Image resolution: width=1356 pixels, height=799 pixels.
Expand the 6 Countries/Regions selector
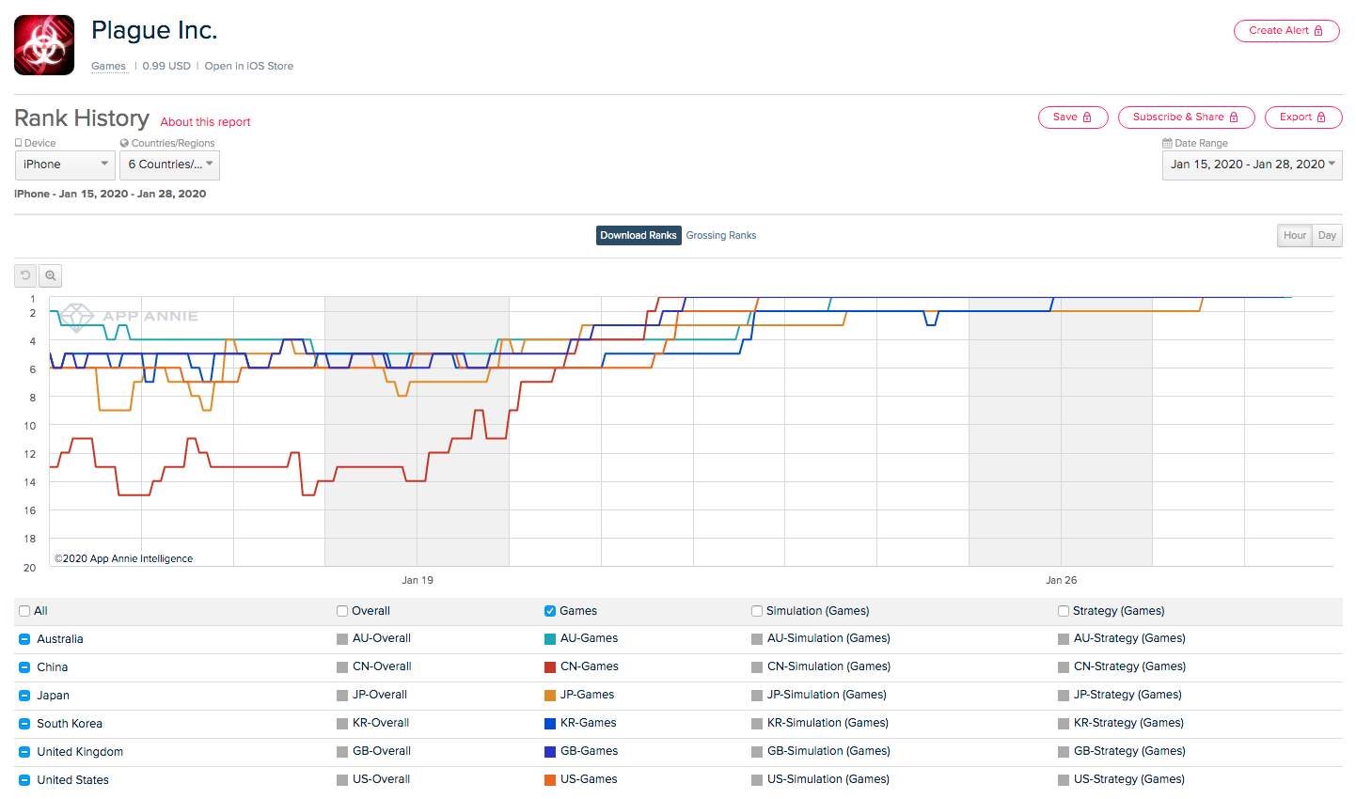coord(169,164)
